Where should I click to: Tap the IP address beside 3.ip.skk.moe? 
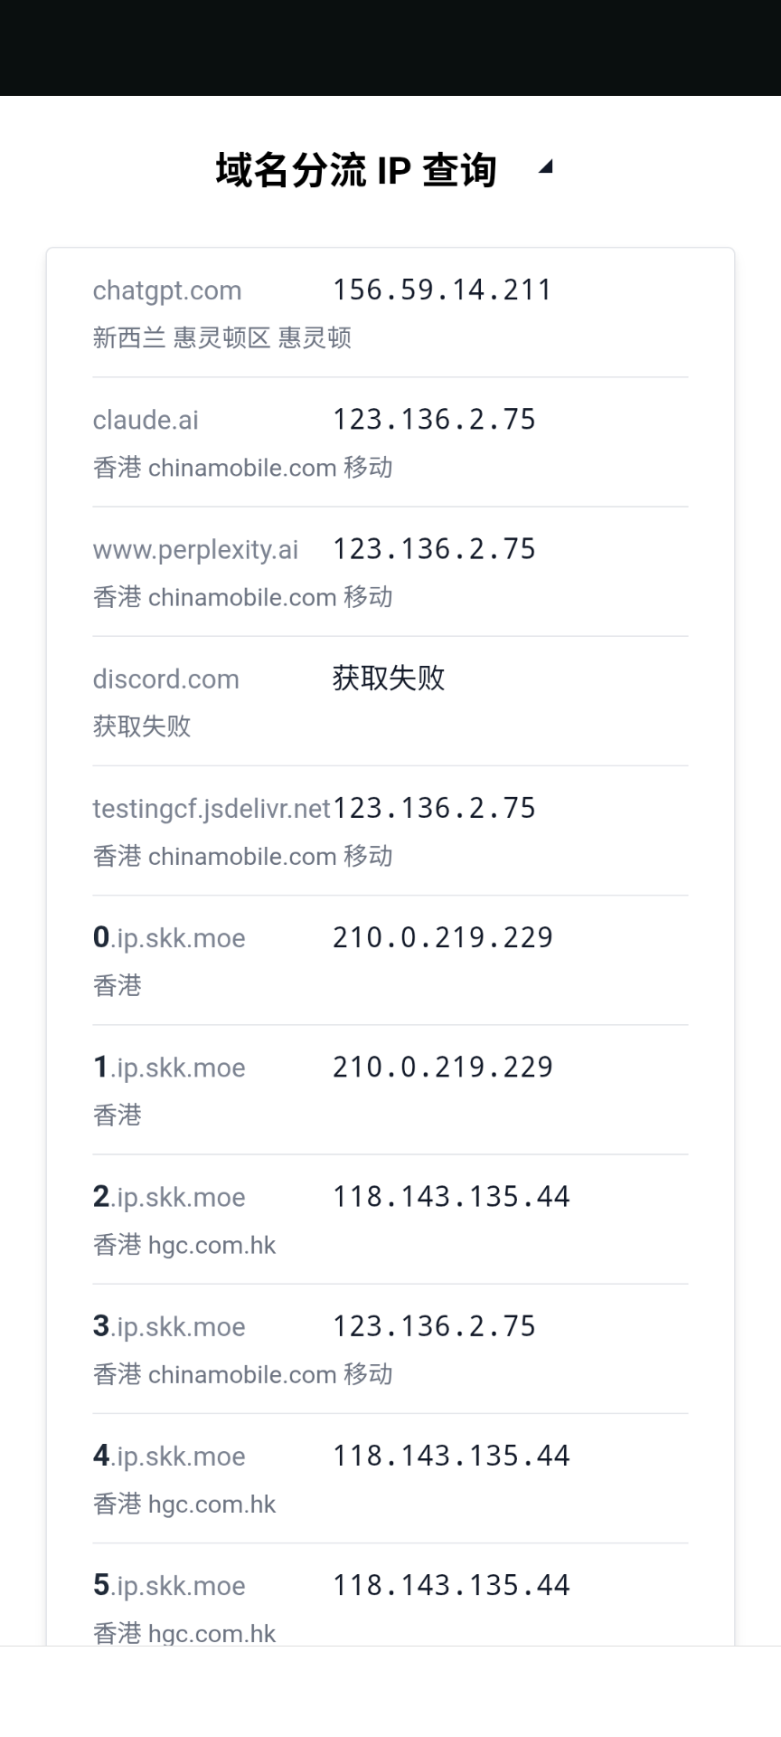click(x=434, y=1326)
